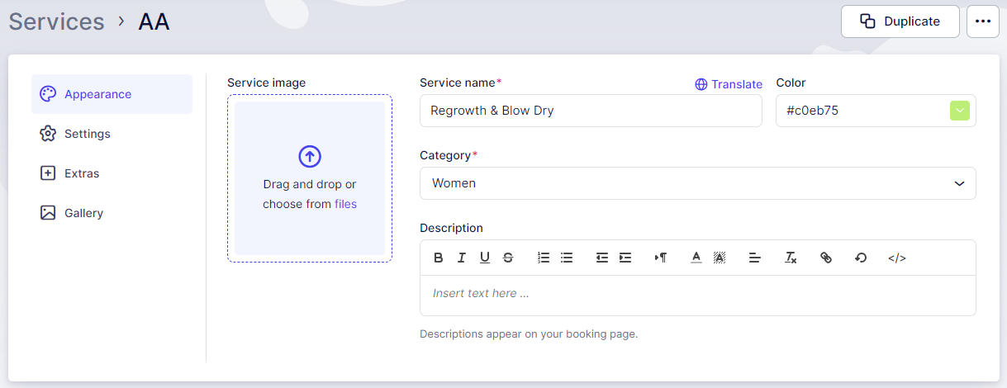Screen dimensions: 1007x388
Task: Open the Settings tab in sidebar
Action: pos(87,134)
